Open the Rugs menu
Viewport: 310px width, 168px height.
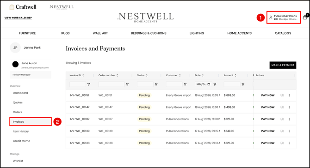coord(65,33)
